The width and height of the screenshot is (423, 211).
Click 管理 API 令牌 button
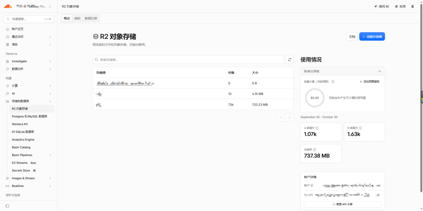click(x=342, y=204)
